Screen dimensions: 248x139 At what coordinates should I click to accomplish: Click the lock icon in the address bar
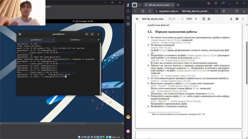click(156, 11)
